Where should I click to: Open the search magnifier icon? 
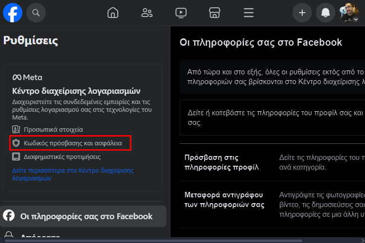click(x=36, y=13)
